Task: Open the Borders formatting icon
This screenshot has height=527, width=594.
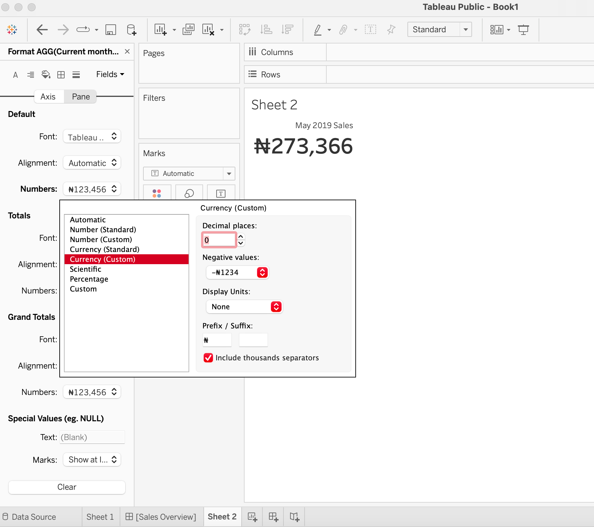Action: 61,75
